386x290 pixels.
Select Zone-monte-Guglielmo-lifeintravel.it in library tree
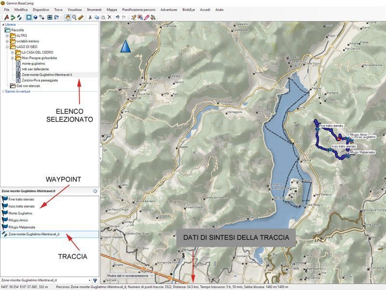coord(47,75)
